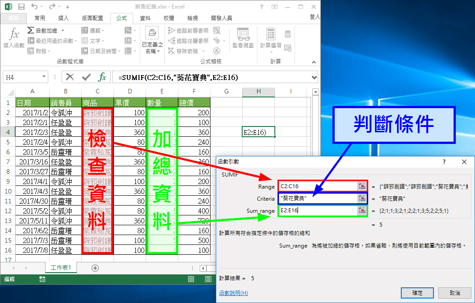The height and width of the screenshot is (303, 475).
Task: Open the 函數說明(H) help link
Action: pyautogui.click(x=232, y=293)
